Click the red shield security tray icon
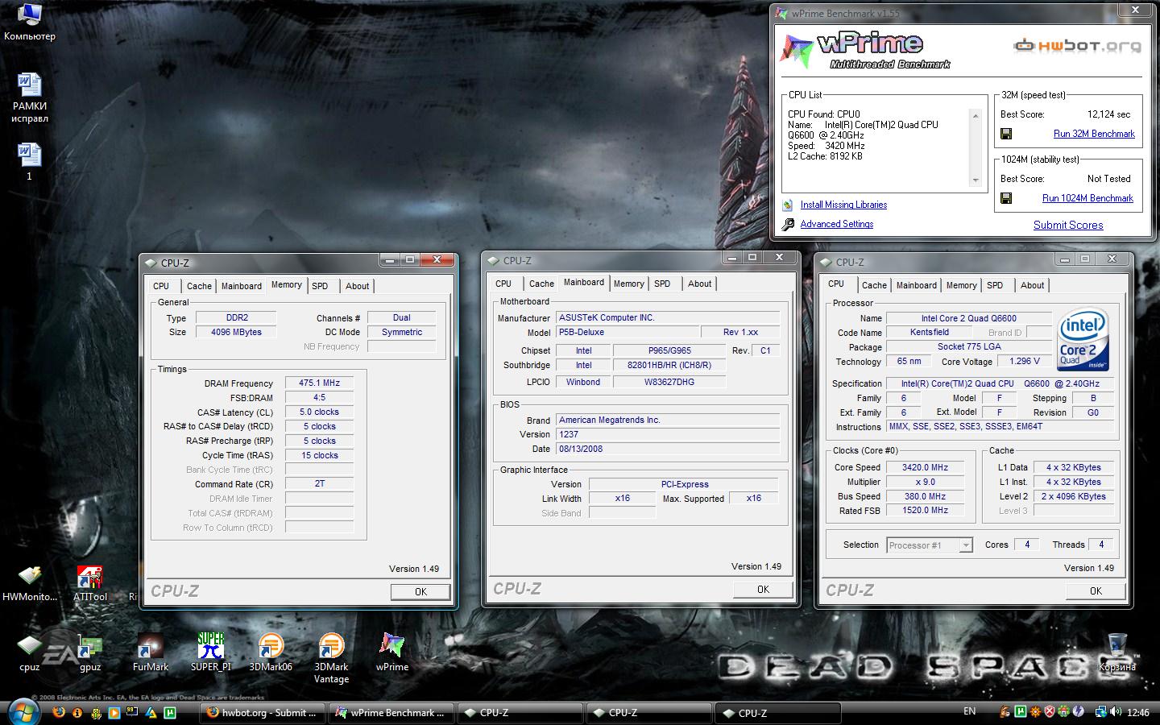 (1050, 712)
